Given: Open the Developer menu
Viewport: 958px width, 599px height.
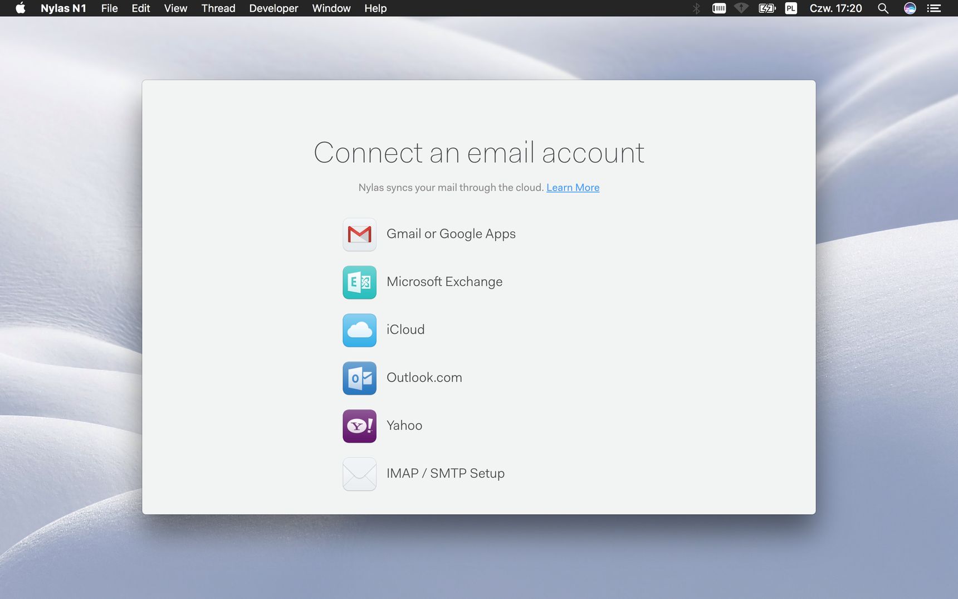Looking at the screenshot, I should pos(273,8).
